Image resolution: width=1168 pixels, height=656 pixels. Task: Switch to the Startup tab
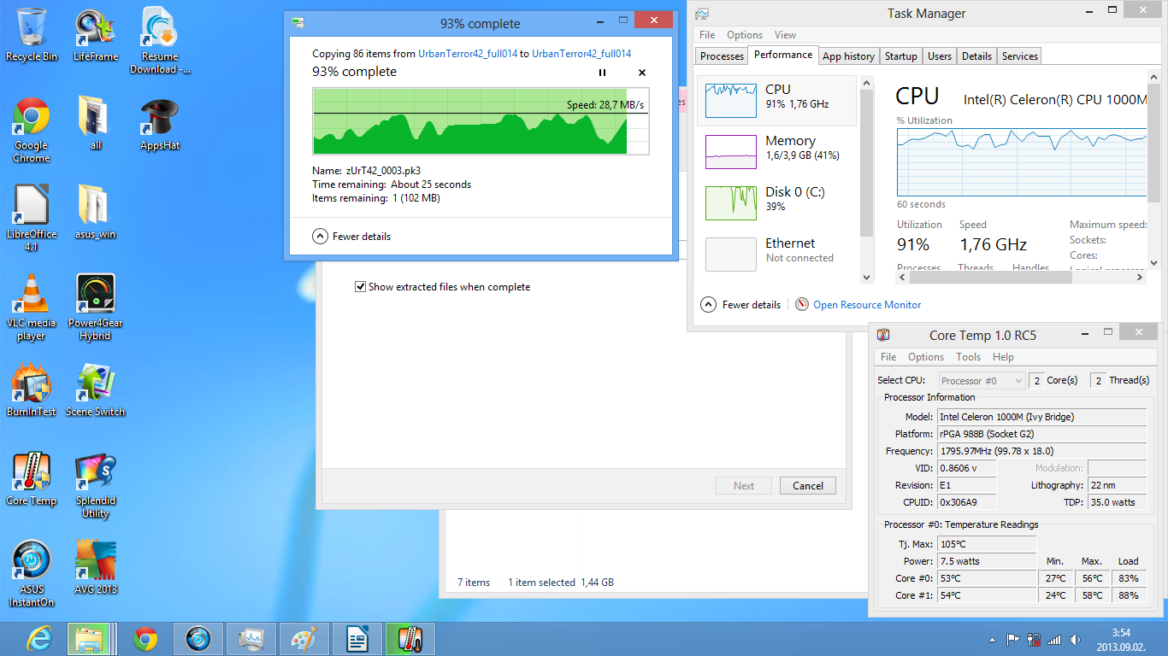click(900, 56)
